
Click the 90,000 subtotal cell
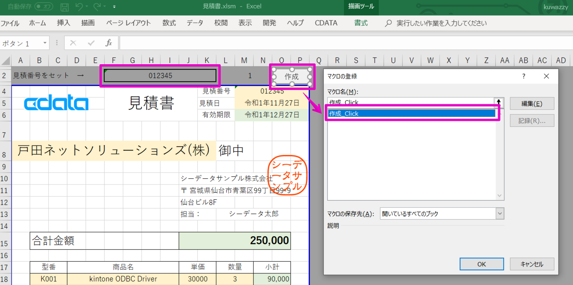click(272, 279)
